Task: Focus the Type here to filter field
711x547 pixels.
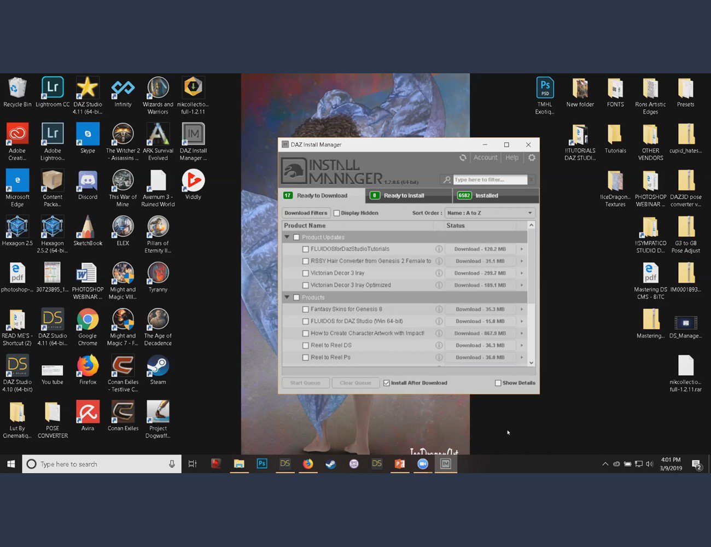Action: click(x=490, y=180)
